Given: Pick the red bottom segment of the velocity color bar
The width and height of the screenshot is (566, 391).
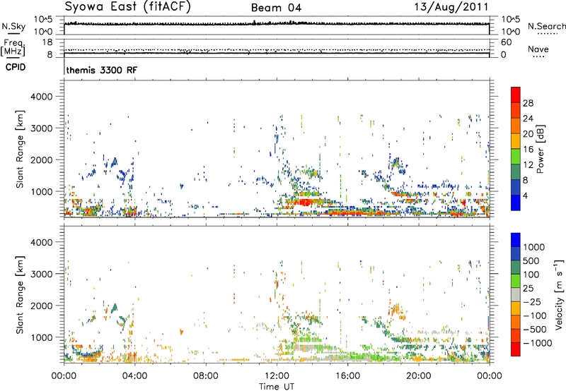Looking at the screenshot, I should pos(516,349).
